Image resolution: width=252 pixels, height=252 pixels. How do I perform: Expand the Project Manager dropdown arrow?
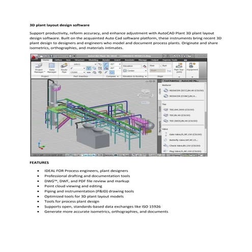44,72
